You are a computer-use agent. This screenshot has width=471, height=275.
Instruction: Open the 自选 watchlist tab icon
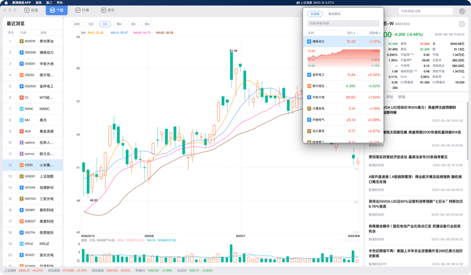coord(27,10)
